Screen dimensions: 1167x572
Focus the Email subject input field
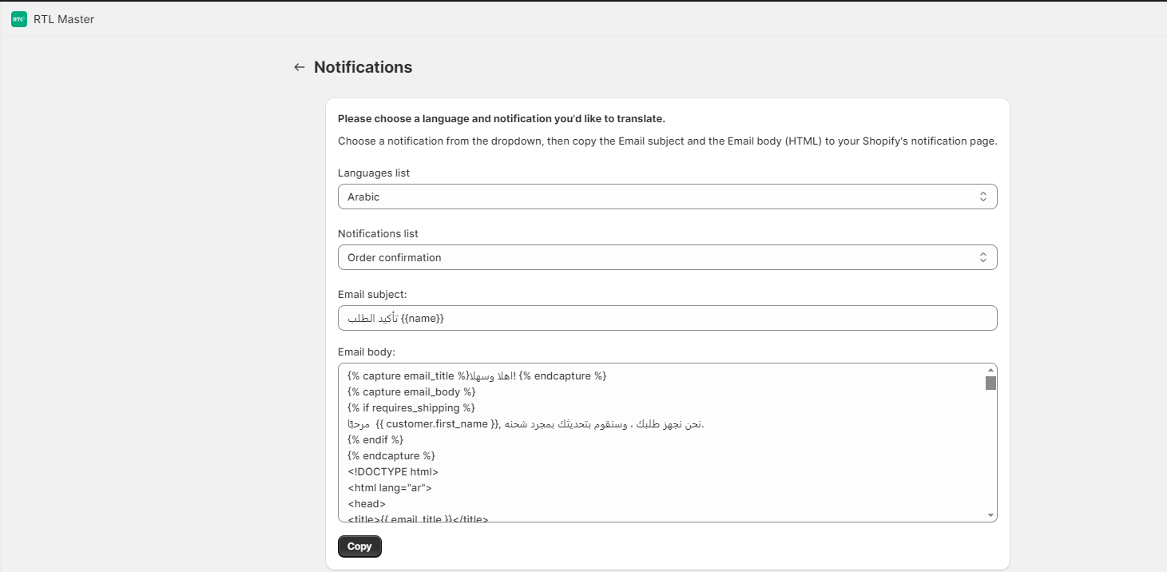pos(667,318)
